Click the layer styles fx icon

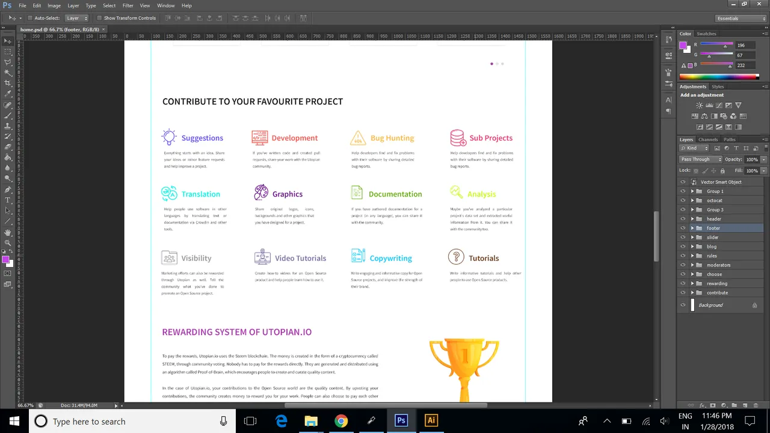coord(702,405)
